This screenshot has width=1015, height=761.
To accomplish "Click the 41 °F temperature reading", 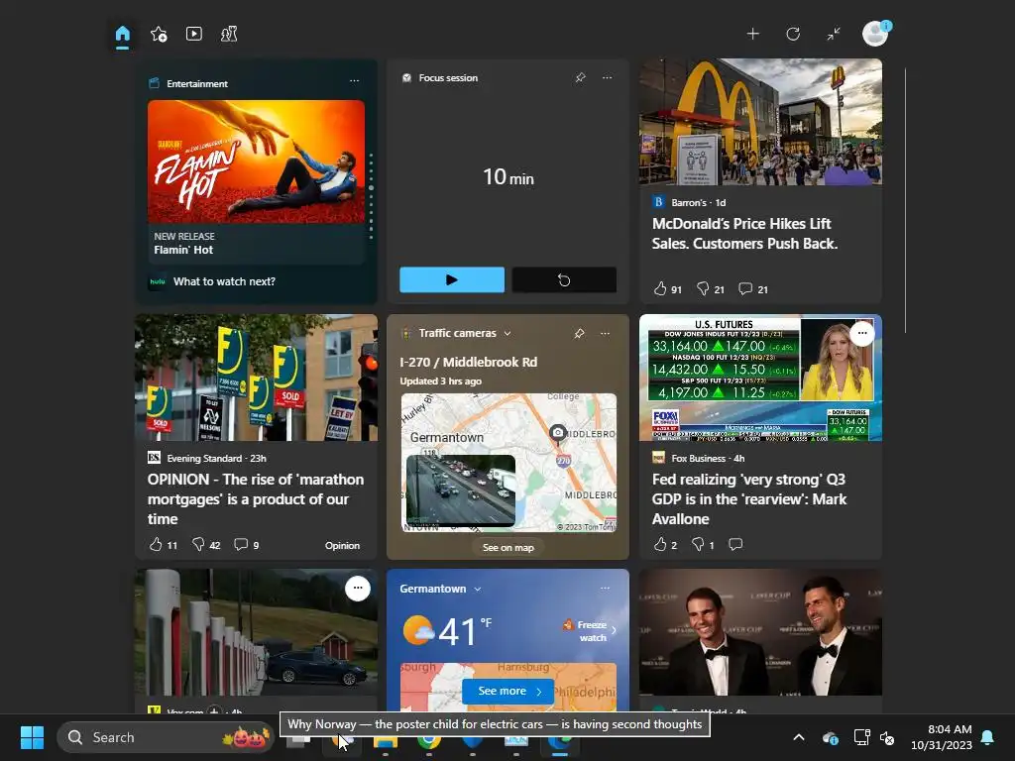I will tap(464, 631).
